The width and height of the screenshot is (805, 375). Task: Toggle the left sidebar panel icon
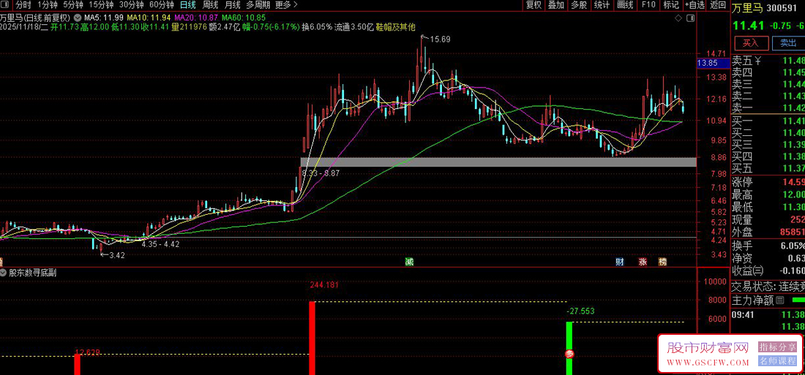(4, 5)
